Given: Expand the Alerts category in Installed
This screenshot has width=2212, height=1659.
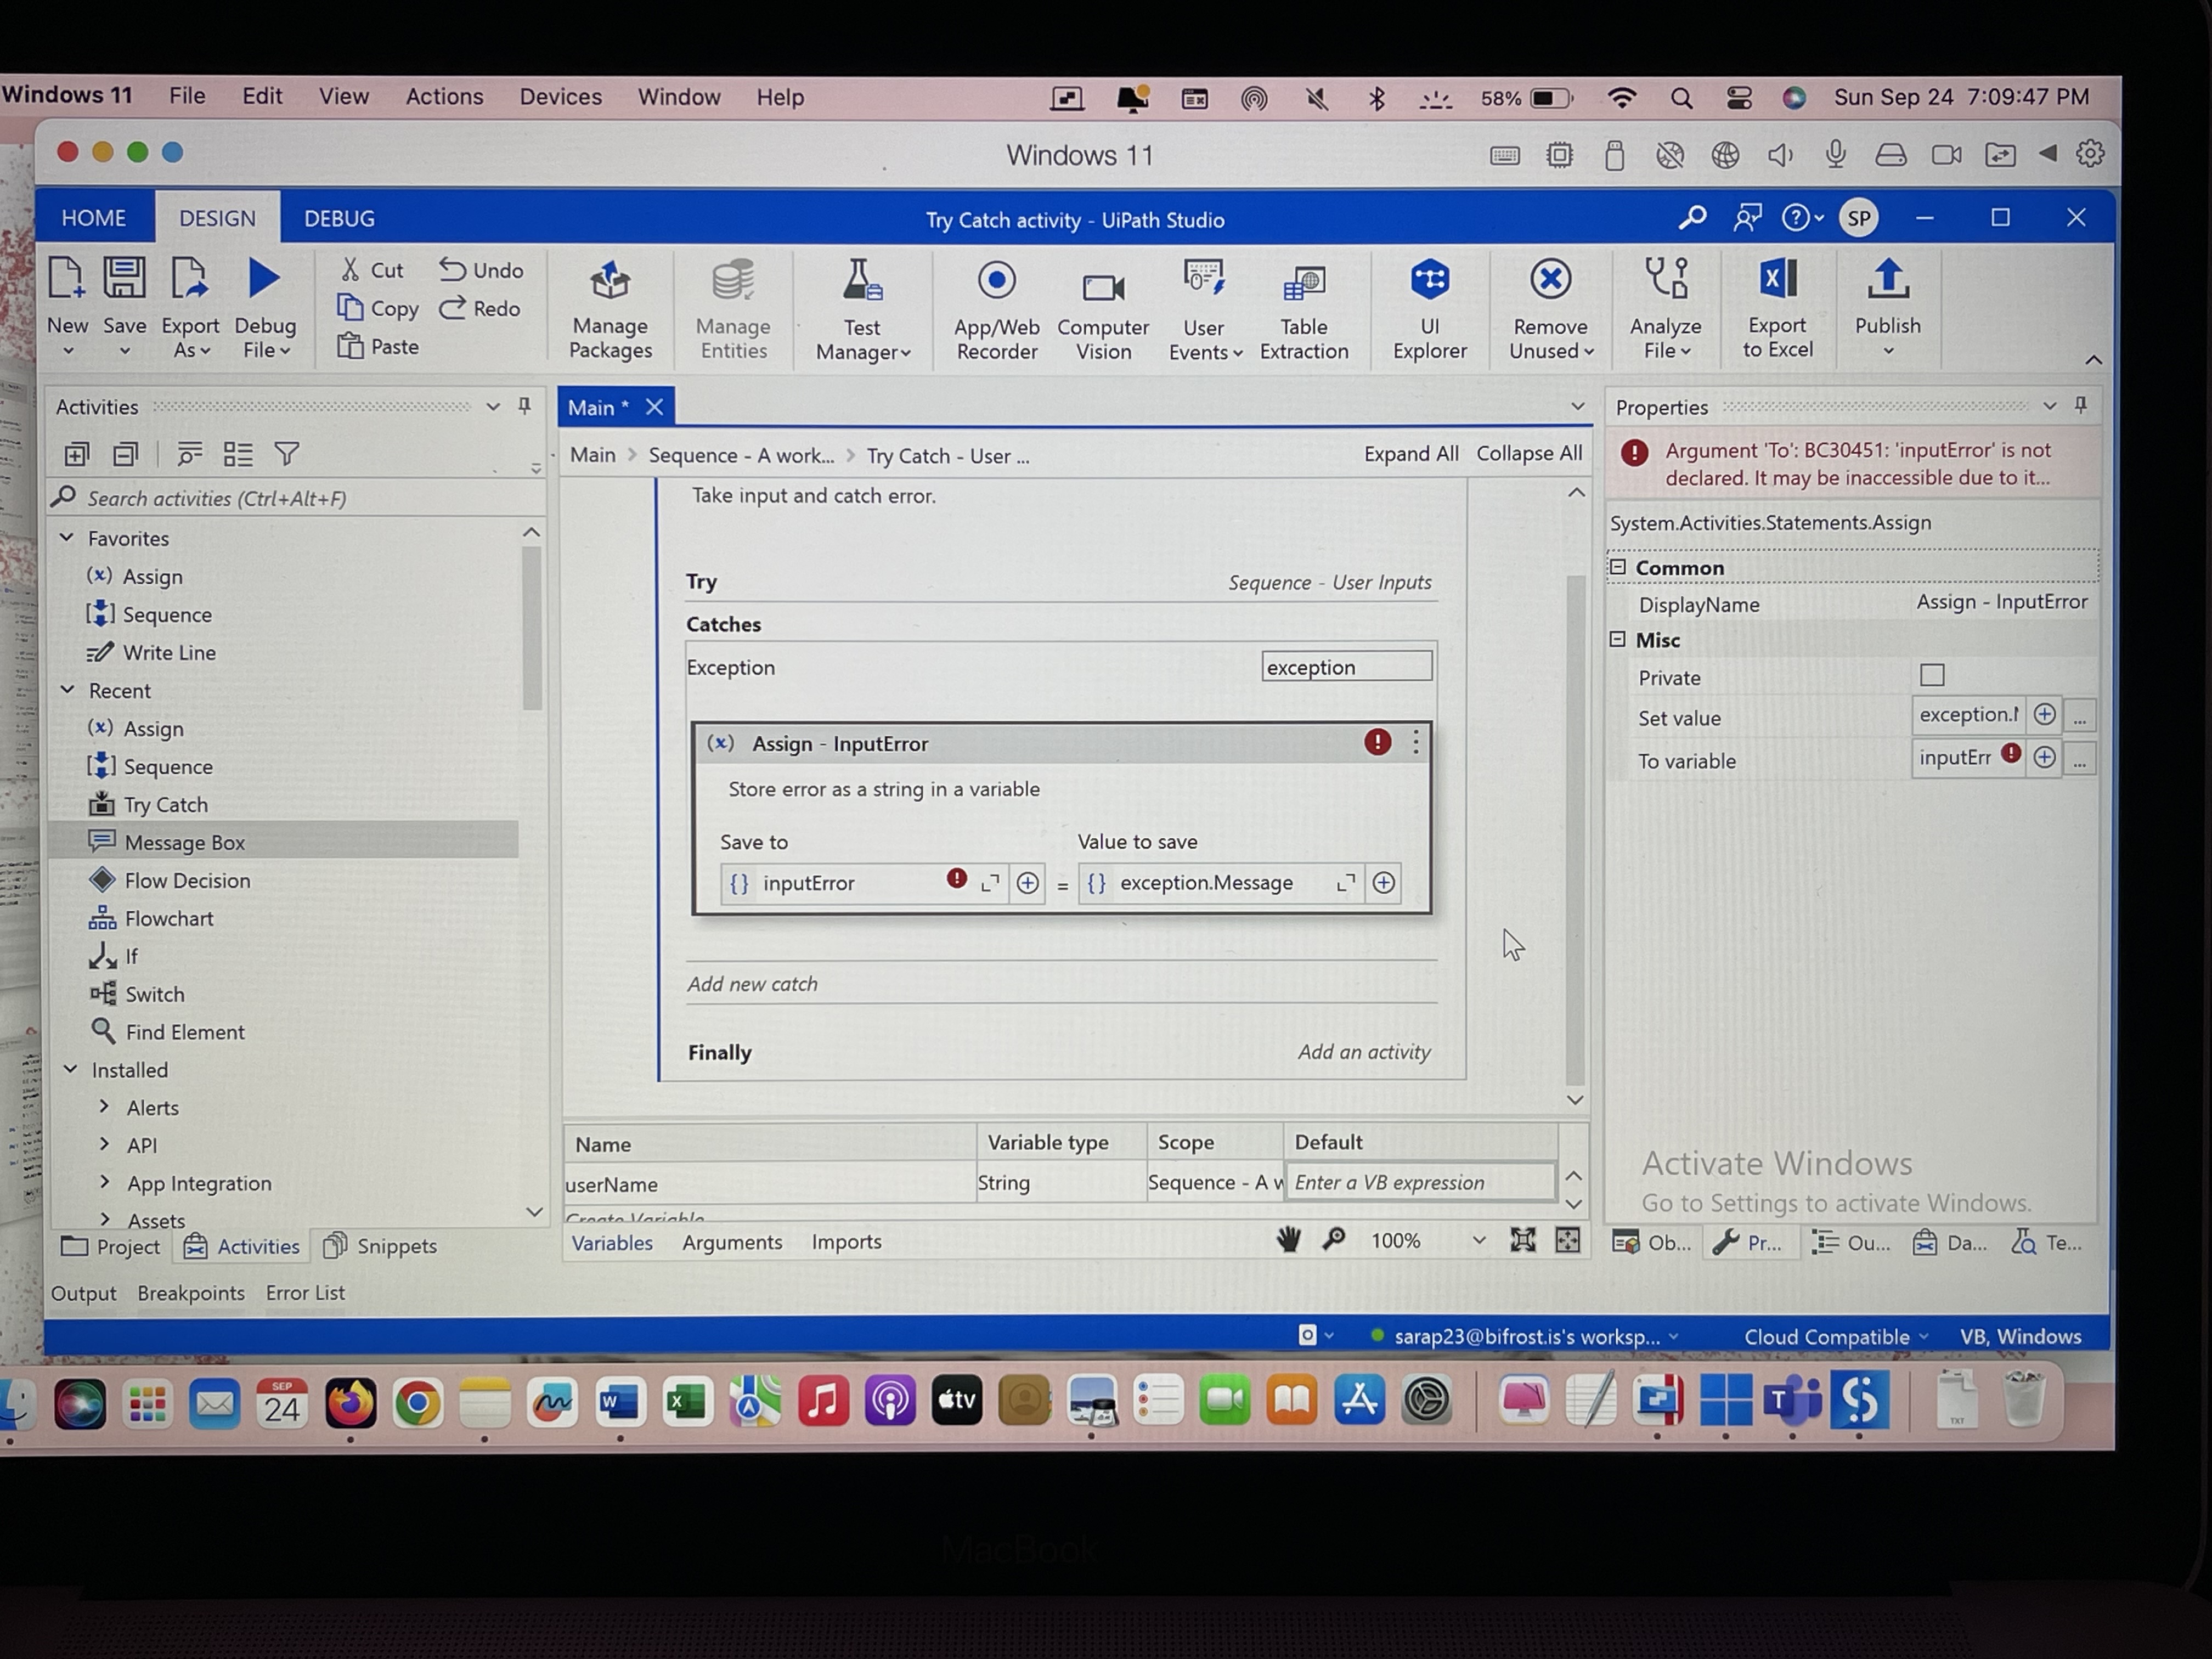Looking at the screenshot, I should (104, 1107).
